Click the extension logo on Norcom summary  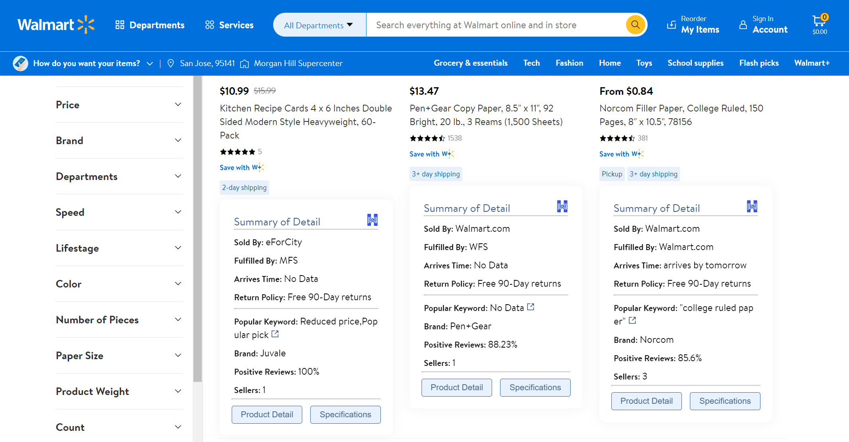point(752,206)
